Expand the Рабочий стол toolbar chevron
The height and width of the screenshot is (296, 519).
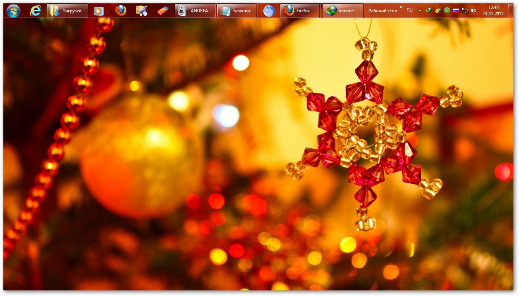pos(401,7)
